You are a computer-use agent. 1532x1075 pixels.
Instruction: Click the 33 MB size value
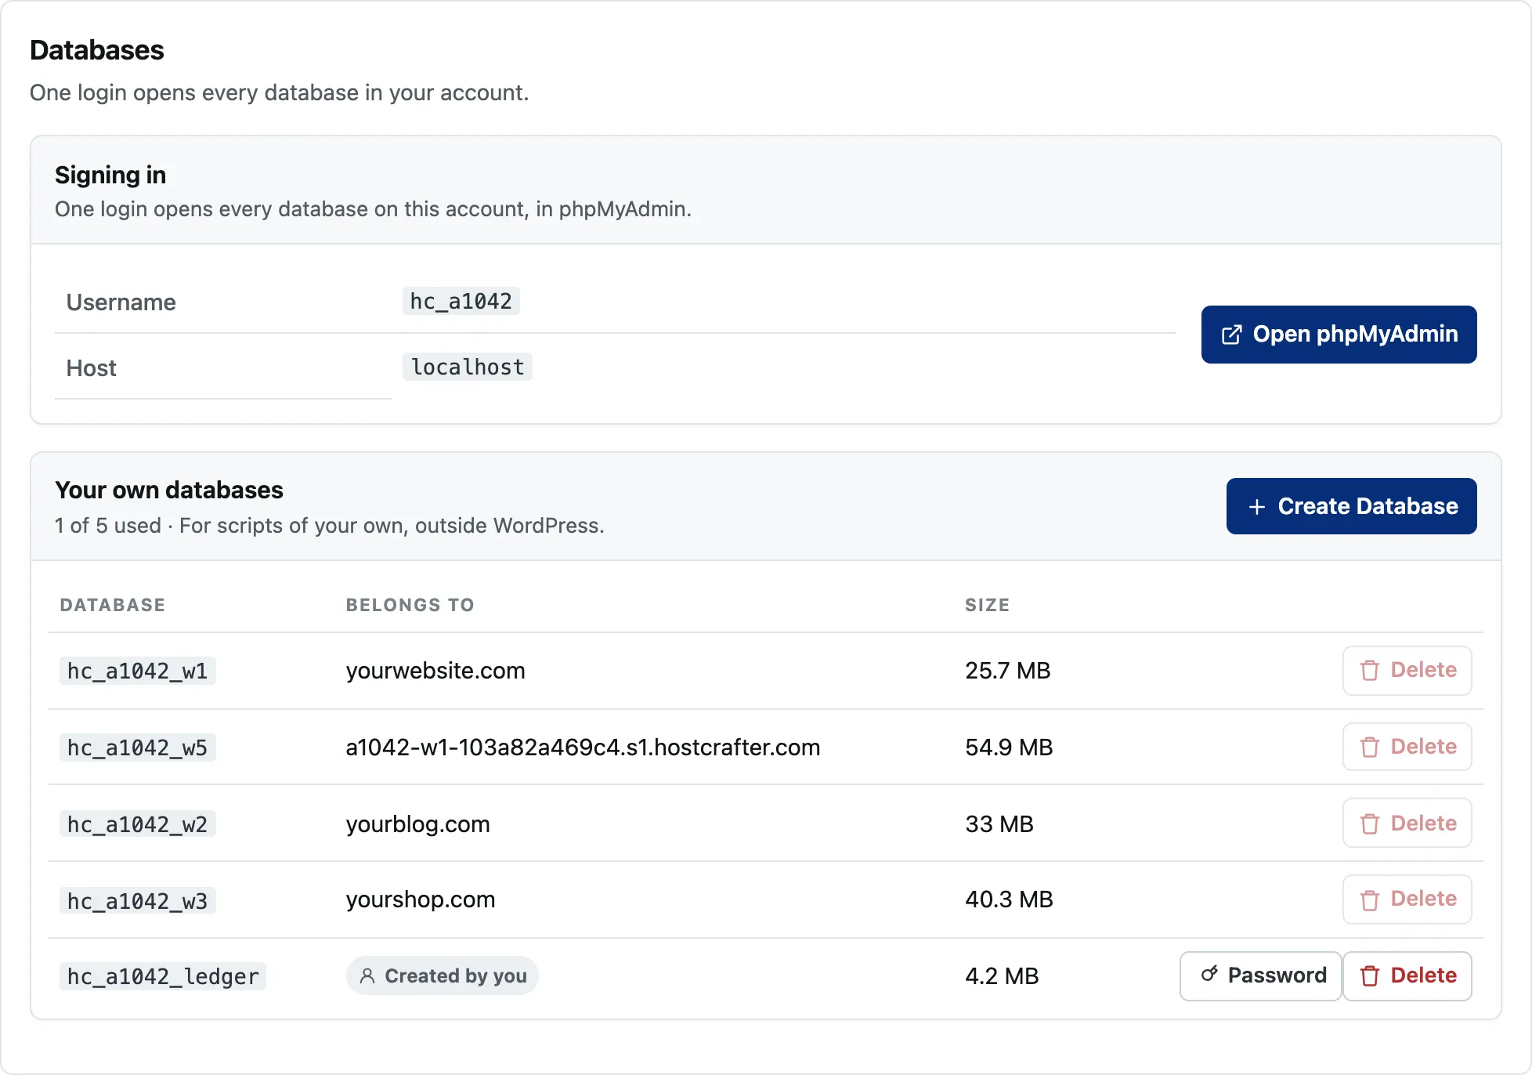[999, 824]
